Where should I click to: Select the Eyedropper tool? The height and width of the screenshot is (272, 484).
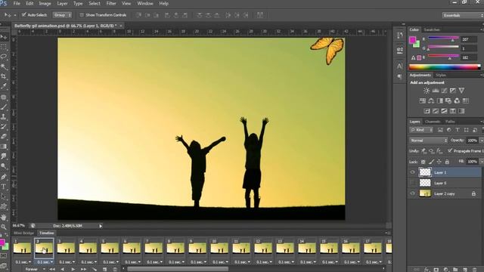point(4,86)
